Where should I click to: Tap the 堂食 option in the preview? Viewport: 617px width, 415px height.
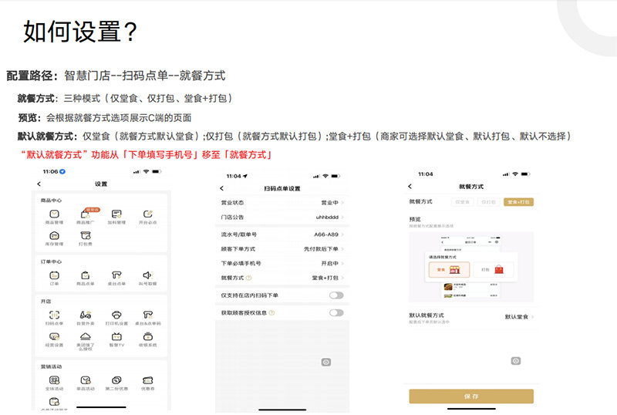coord(449,270)
